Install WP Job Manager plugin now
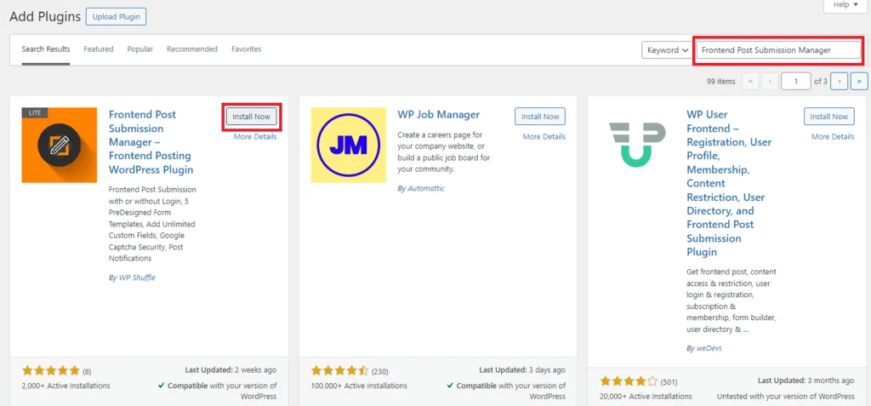Screen dimensions: 871x406 click(x=540, y=117)
